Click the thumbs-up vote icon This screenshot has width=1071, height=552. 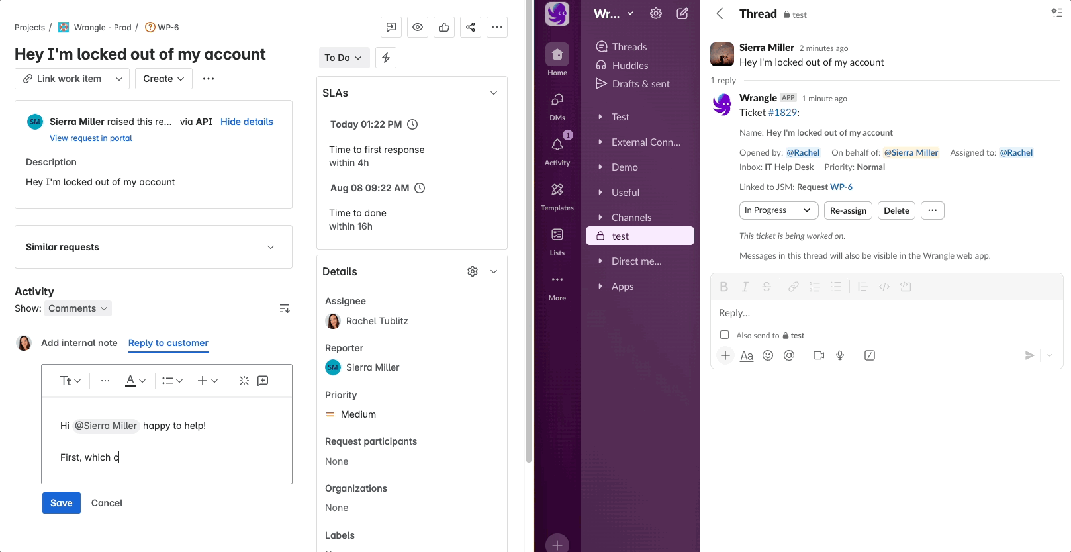444,27
